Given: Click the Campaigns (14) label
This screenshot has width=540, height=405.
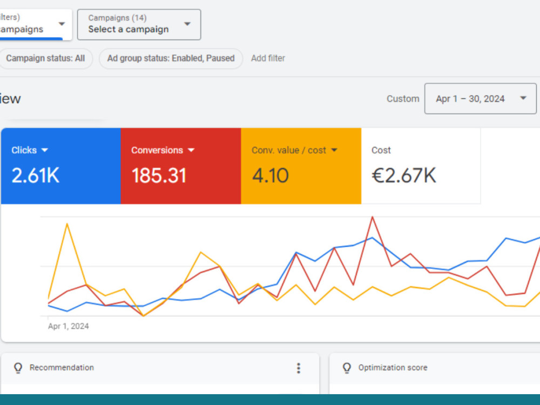Looking at the screenshot, I should point(117,18).
